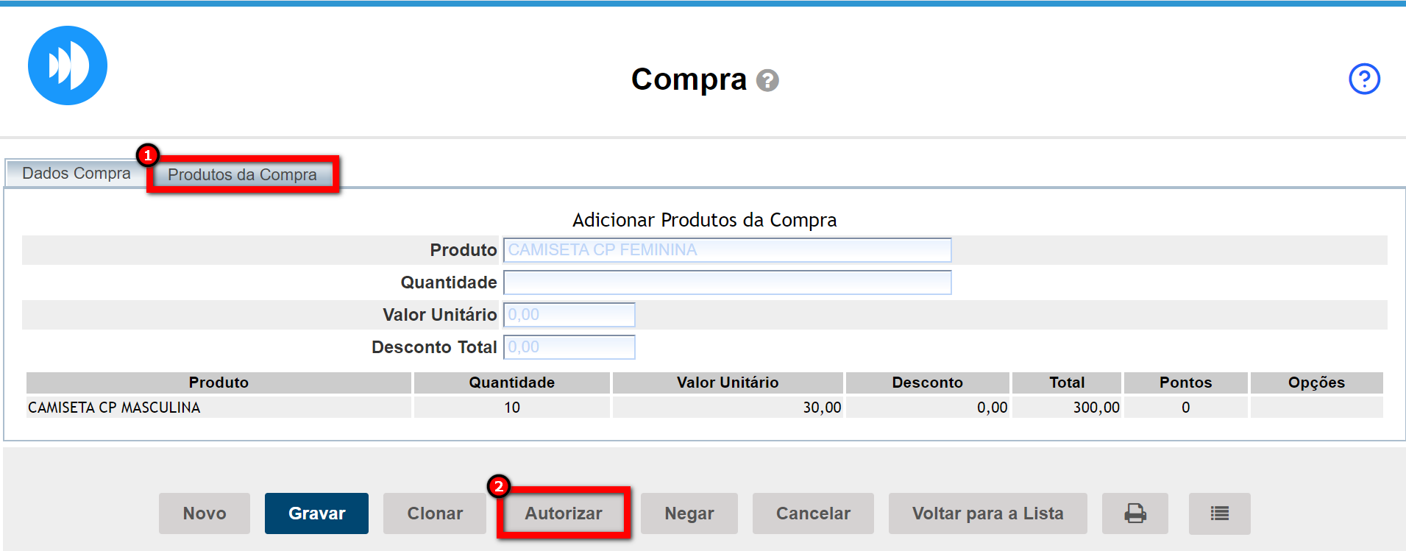Focus the Produto input field
Image resolution: width=1406 pixels, height=551 pixels.
(727, 250)
